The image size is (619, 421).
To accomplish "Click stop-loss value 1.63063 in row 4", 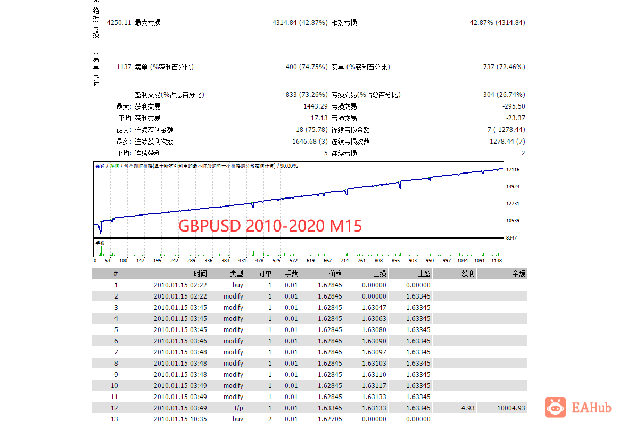I will 374,318.
